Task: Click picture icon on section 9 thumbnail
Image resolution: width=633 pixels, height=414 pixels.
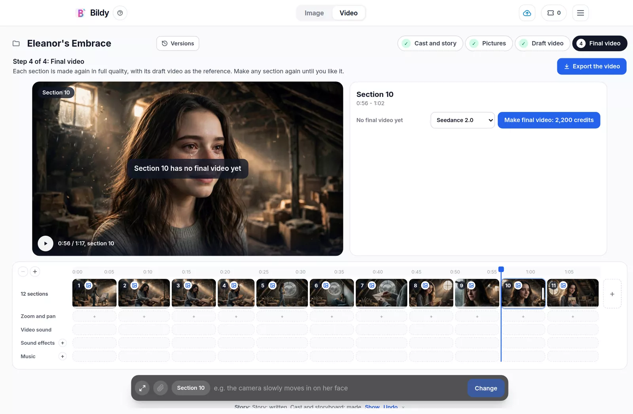Action: [471, 285]
